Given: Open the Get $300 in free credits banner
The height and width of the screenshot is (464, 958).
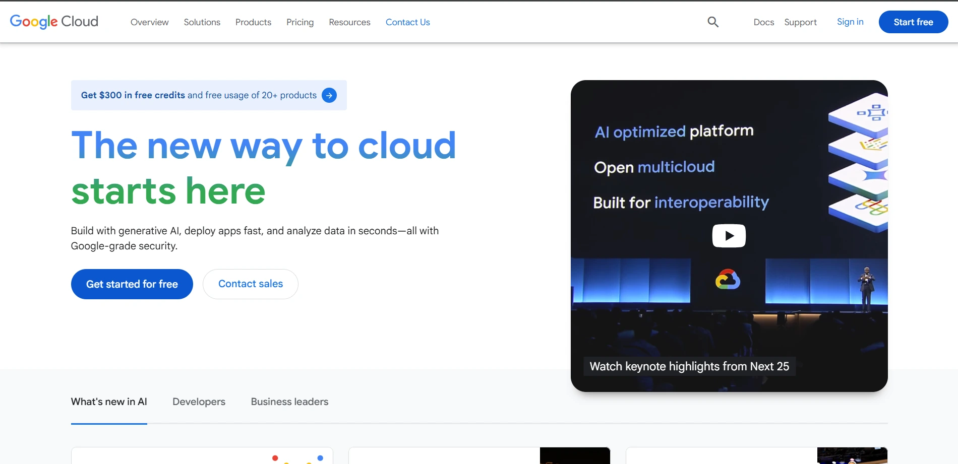Looking at the screenshot, I should [x=209, y=95].
